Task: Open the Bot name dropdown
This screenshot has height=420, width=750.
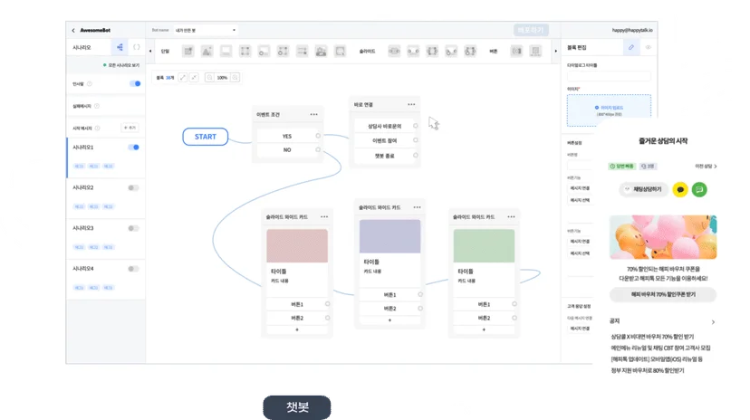Action: click(206, 30)
